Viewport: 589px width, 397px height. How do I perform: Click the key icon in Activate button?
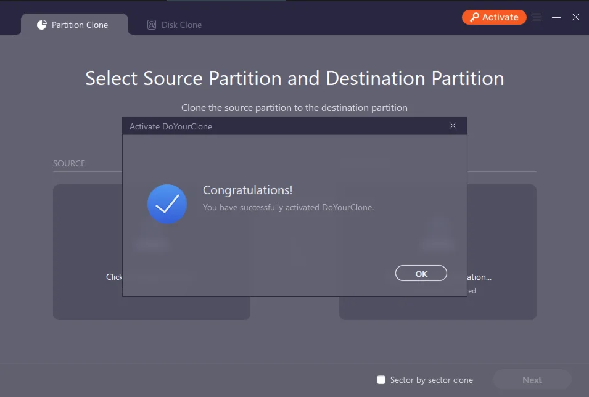pyautogui.click(x=474, y=17)
